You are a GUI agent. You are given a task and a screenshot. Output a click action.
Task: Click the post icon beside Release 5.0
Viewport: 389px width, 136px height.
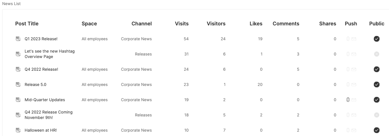tap(18, 85)
